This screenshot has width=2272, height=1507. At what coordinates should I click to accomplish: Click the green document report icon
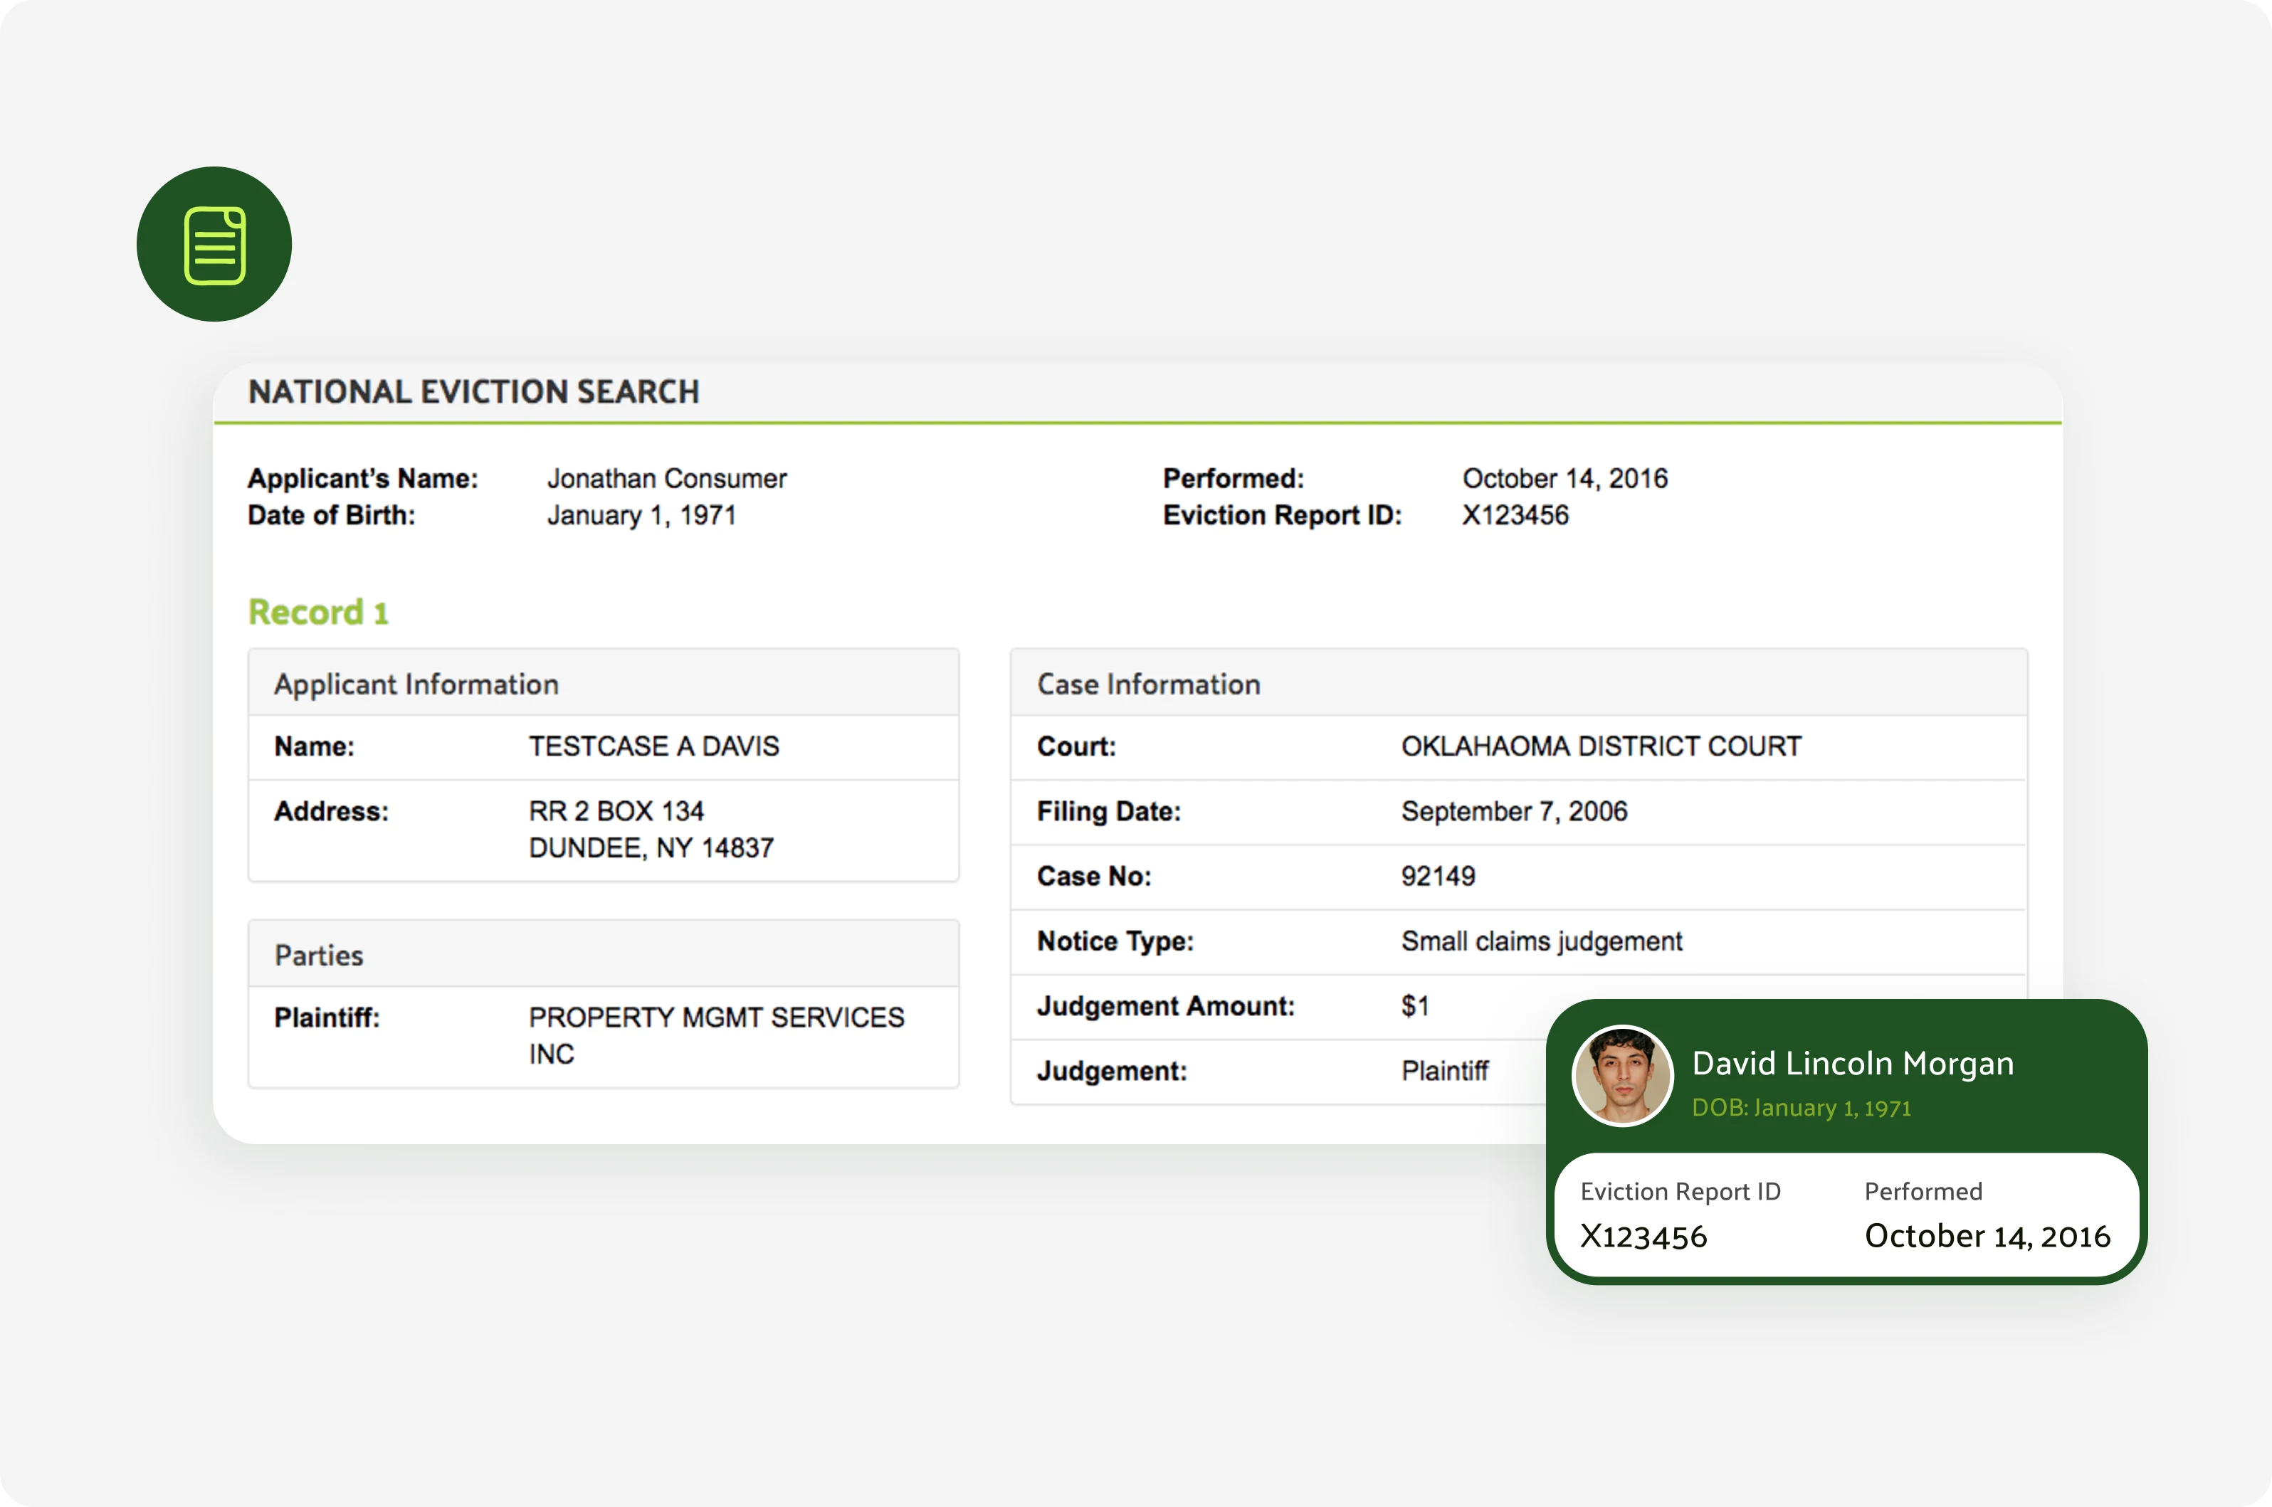[x=214, y=244]
